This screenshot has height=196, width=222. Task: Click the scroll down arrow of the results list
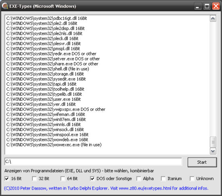click(213, 151)
